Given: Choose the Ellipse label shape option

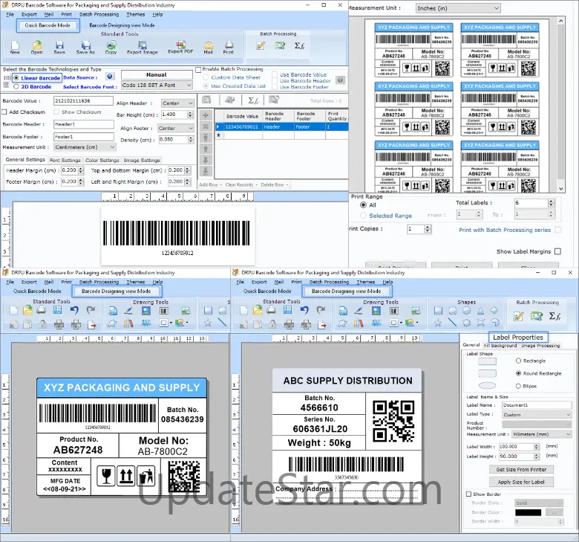Looking at the screenshot, I should click(517, 386).
